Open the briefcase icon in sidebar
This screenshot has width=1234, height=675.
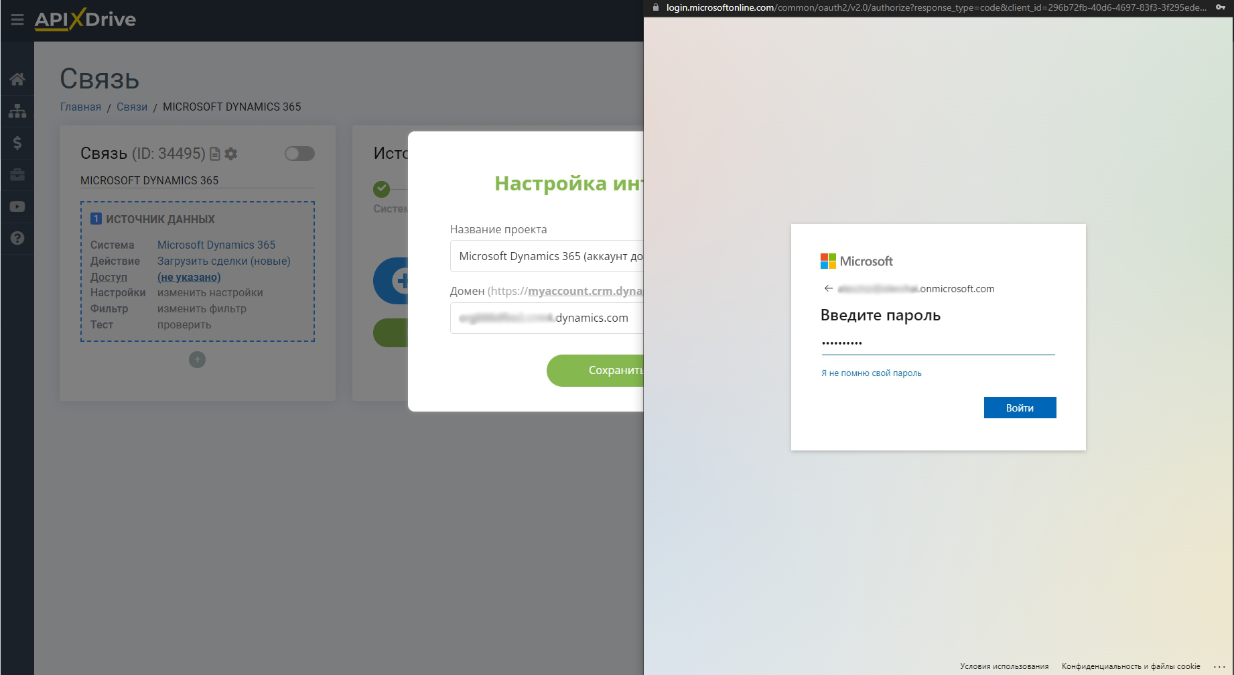(x=17, y=174)
